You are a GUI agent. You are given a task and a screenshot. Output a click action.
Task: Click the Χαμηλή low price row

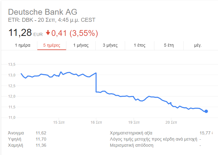tap(27, 145)
